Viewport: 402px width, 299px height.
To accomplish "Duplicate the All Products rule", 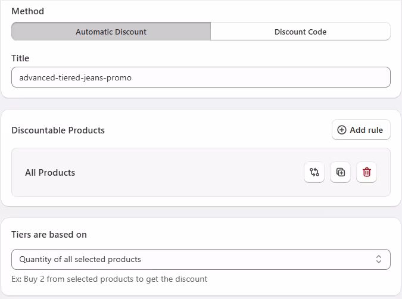I will pyautogui.click(x=340, y=172).
